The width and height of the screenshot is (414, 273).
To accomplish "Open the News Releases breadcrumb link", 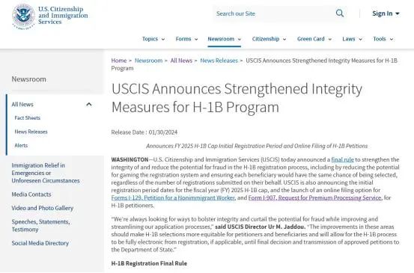I will pyautogui.click(x=219, y=61).
